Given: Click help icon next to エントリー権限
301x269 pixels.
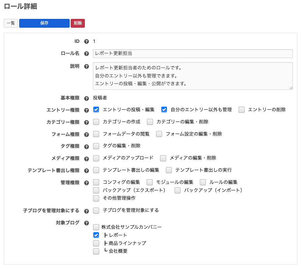Looking at the screenshot, I should coord(86,110).
